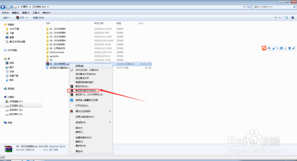The height and width of the screenshot is (161, 297).
Task: Open the 帮助(H) menu
Action: pos(46,13)
